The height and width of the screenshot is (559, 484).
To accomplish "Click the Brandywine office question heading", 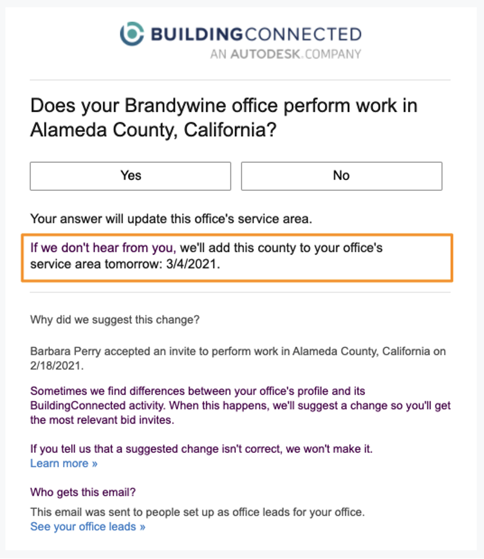I will tap(224, 117).
